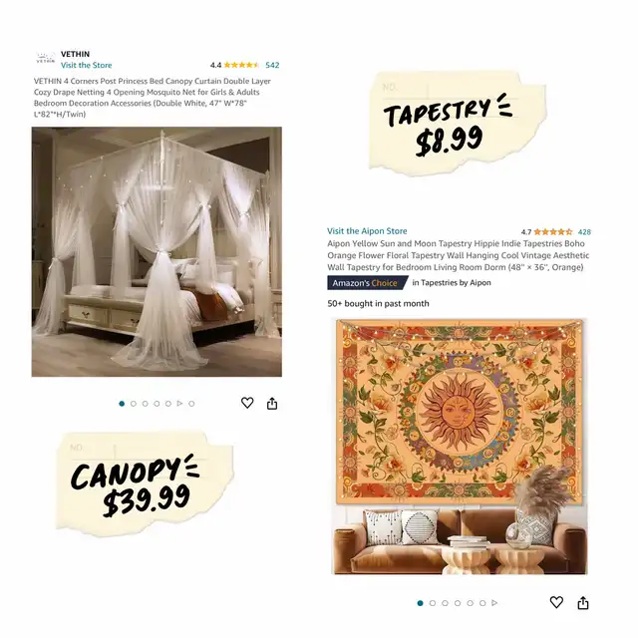
Task: Select second canopy image dot
Action: 134,404
